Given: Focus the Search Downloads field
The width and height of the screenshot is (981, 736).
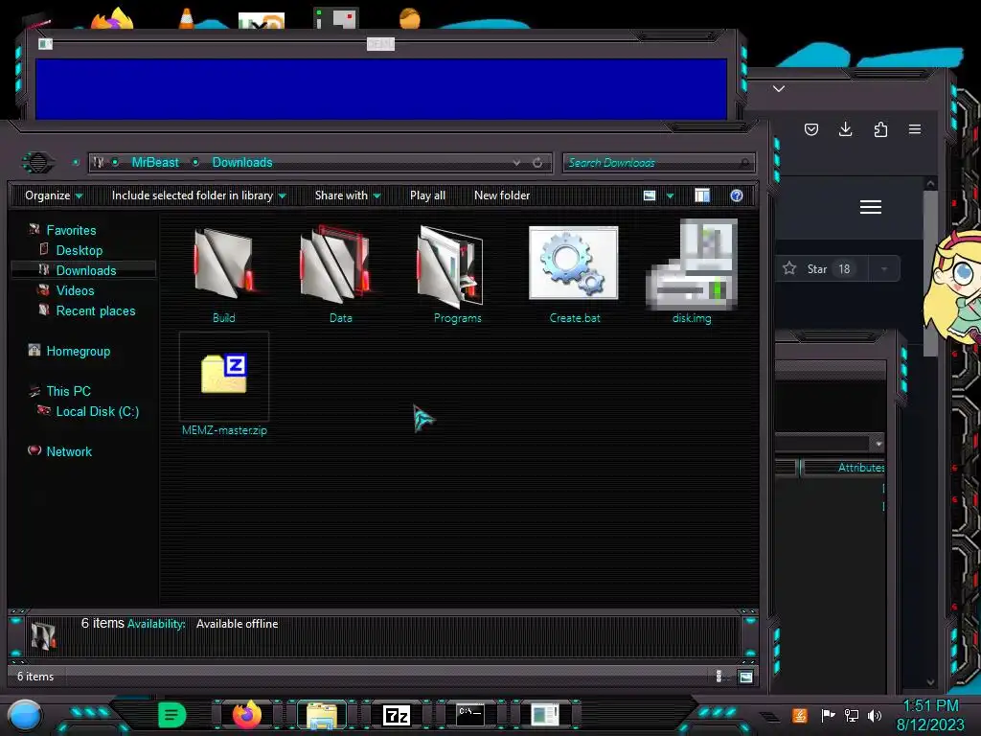Looking at the screenshot, I should tap(658, 163).
